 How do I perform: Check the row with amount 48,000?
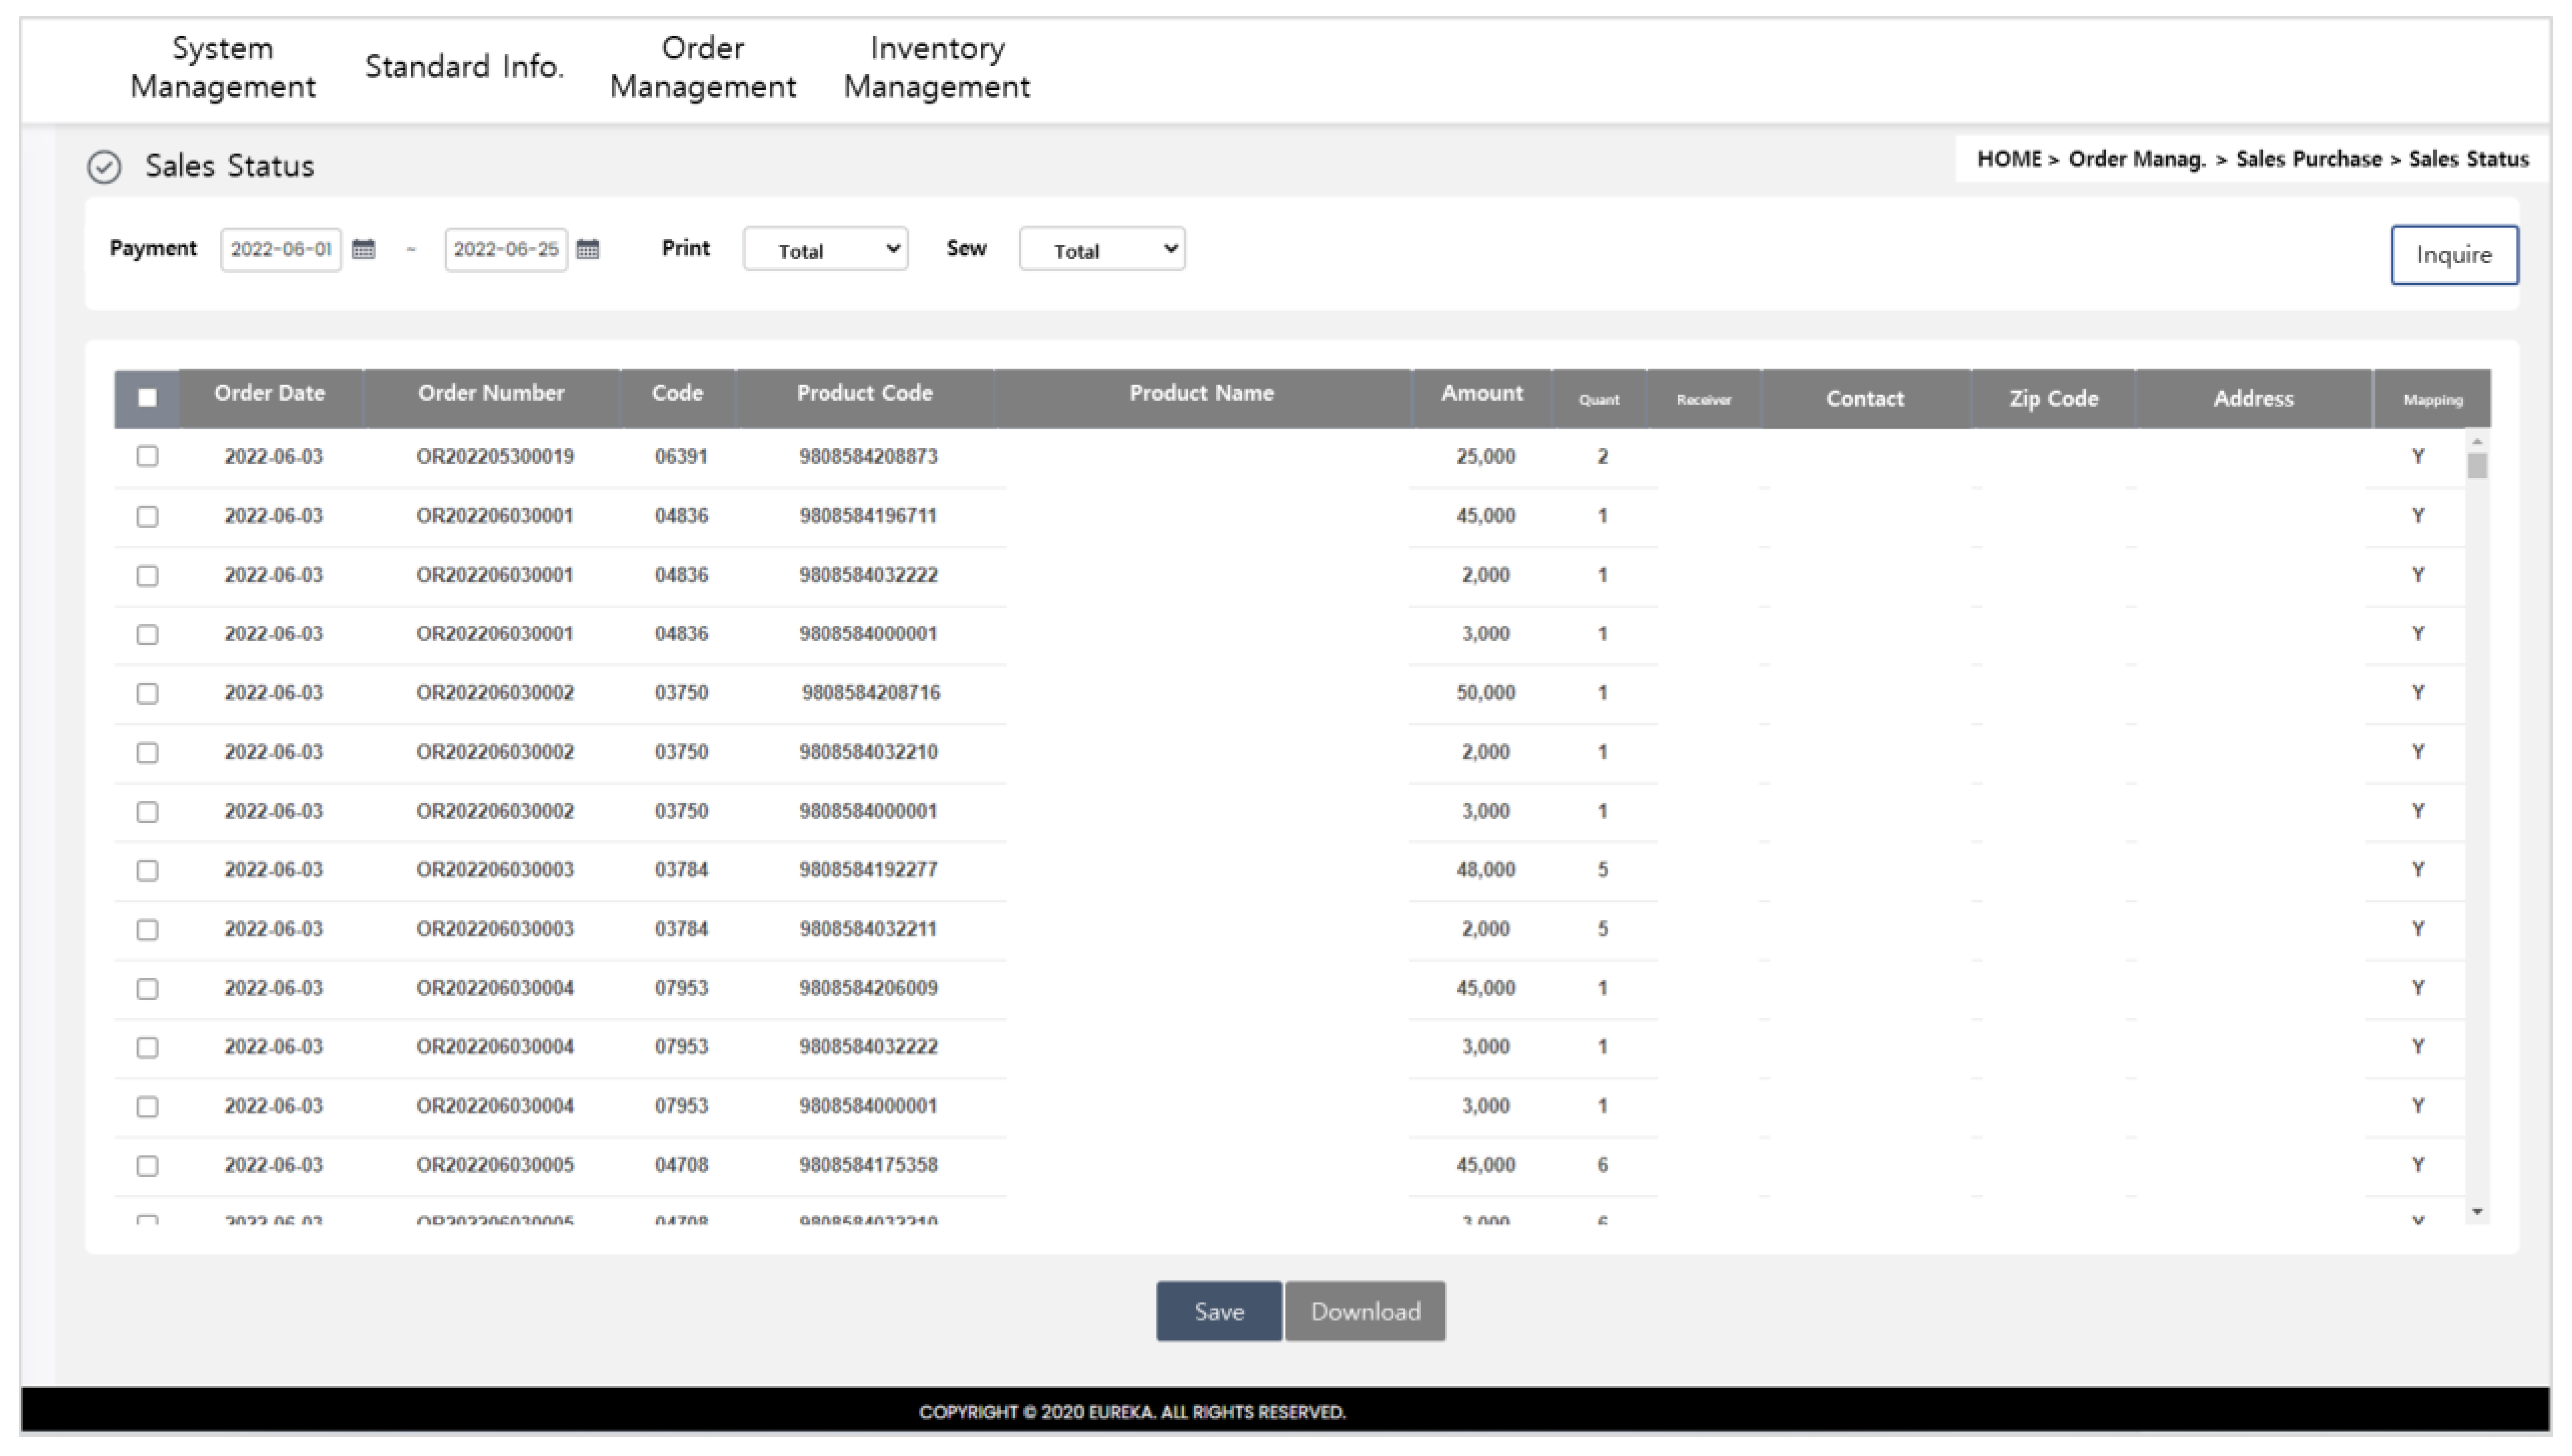(147, 870)
